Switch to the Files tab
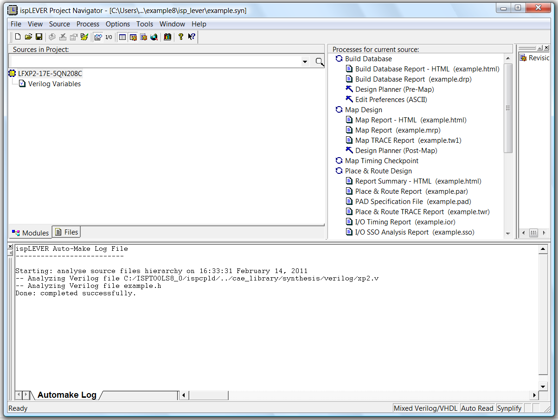558x420 pixels. [x=66, y=232]
